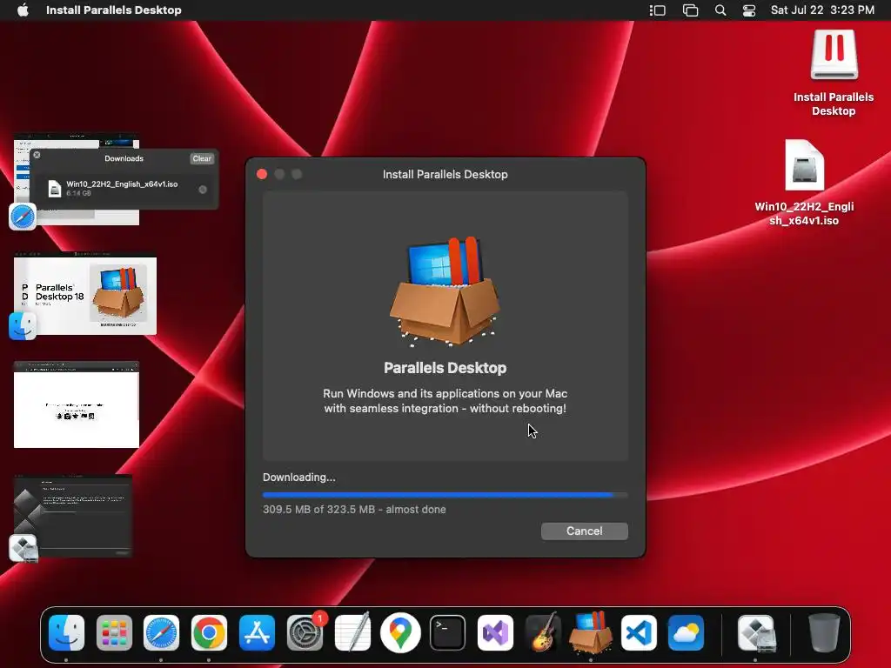The height and width of the screenshot is (668, 891).
Task: Open the Apple menu
Action: pyautogui.click(x=23, y=10)
